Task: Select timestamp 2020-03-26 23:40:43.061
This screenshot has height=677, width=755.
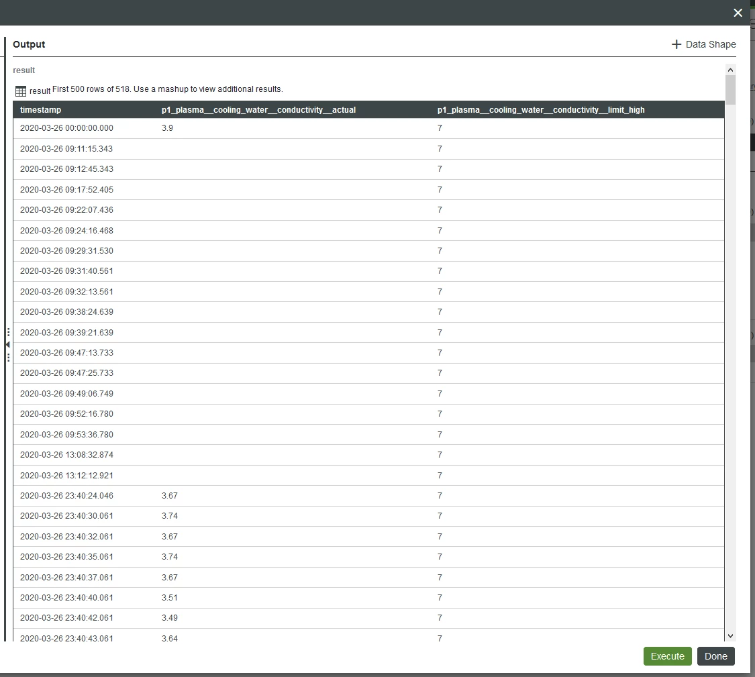Action: tap(66, 639)
